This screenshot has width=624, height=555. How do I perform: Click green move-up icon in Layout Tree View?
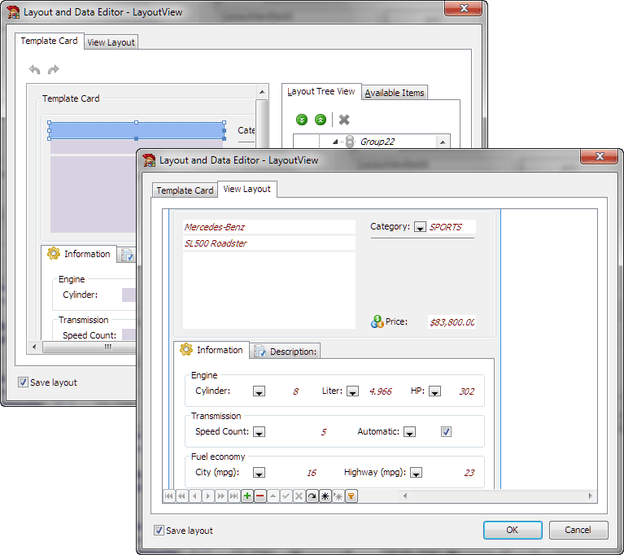point(321,120)
